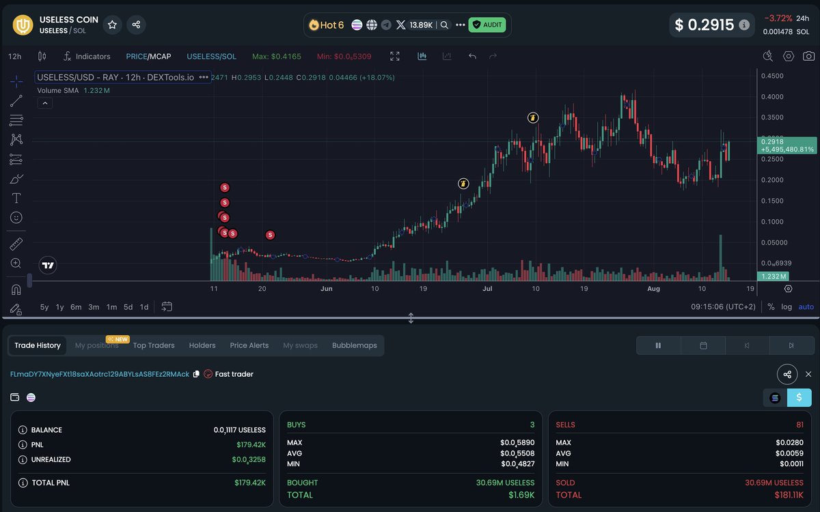Image resolution: width=820 pixels, height=512 pixels.
Task: Set chart range to 6m
Action: pos(76,307)
